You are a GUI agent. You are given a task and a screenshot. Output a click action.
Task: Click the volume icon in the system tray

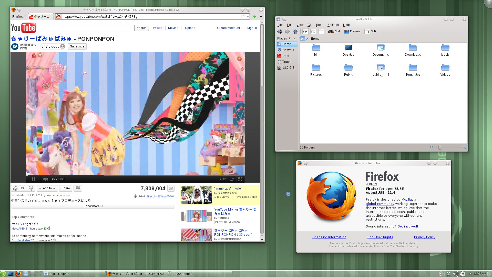click(455, 274)
